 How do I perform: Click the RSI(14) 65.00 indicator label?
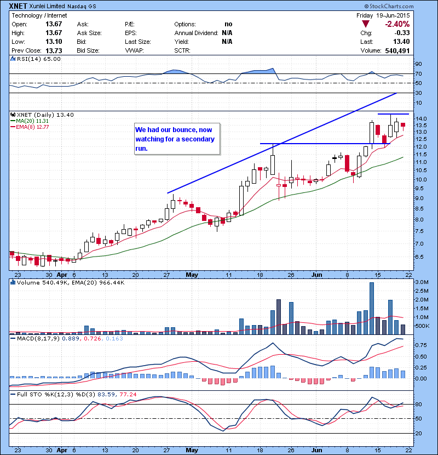coord(38,59)
